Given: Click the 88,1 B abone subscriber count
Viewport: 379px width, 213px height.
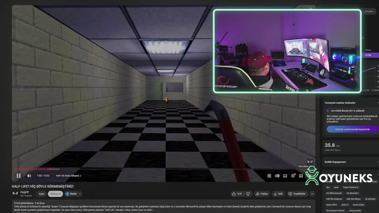Looking at the screenshot, I should pyautogui.click(x=26, y=196).
